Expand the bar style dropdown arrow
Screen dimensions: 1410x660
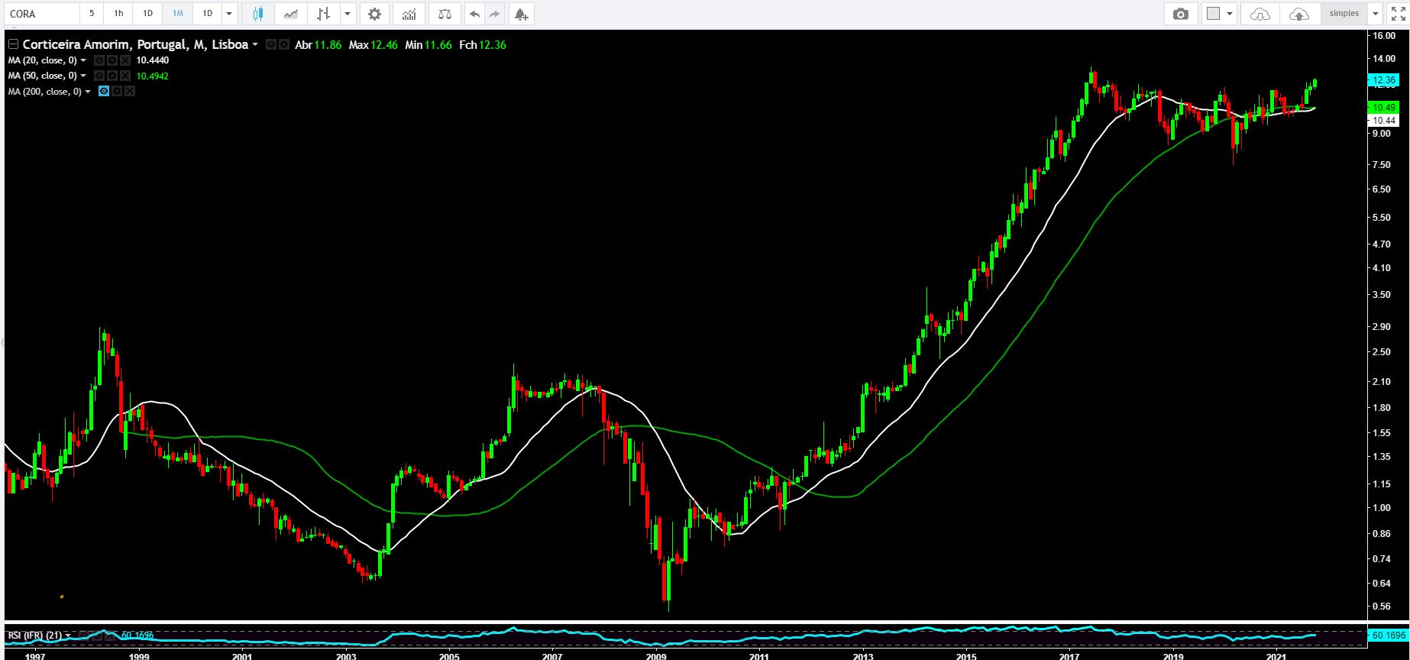348,14
